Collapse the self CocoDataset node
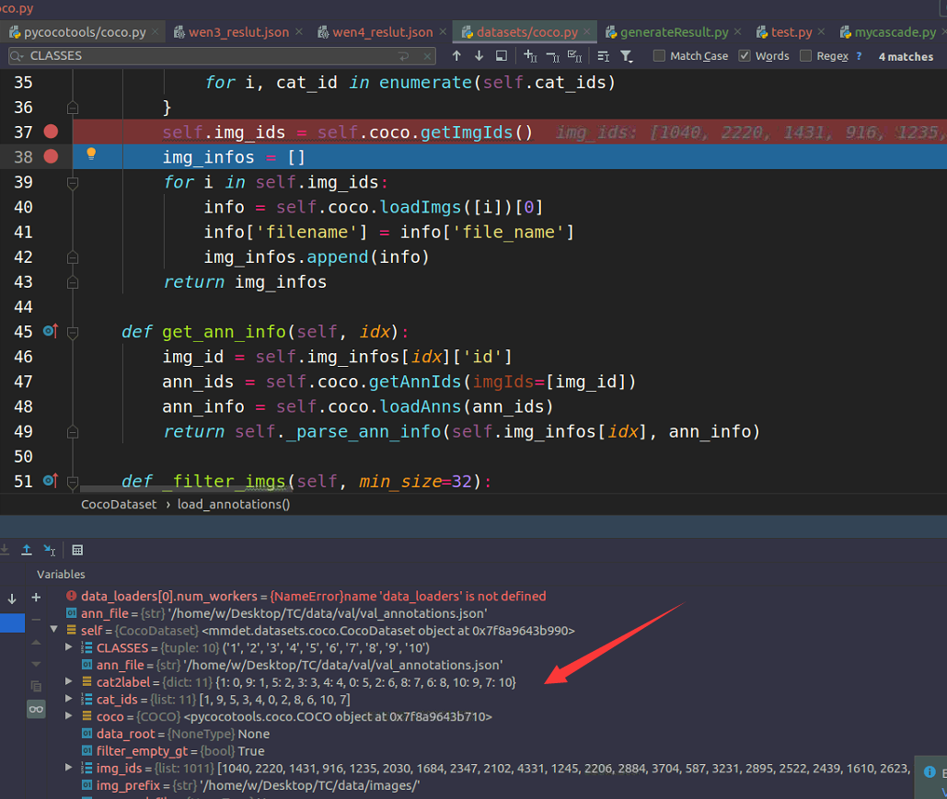 pyautogui.click(x=54, y=631)
